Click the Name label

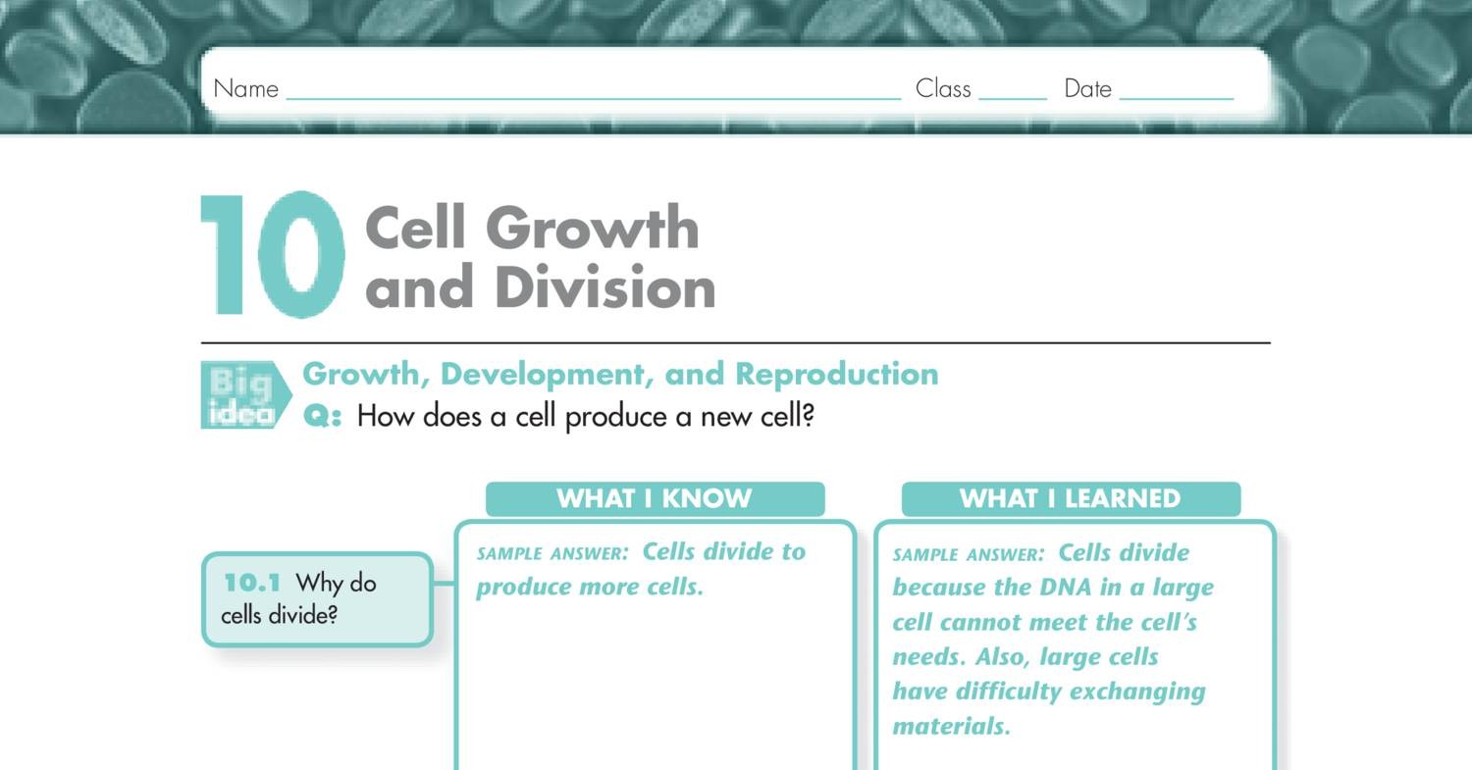click(x=245, y=88)
